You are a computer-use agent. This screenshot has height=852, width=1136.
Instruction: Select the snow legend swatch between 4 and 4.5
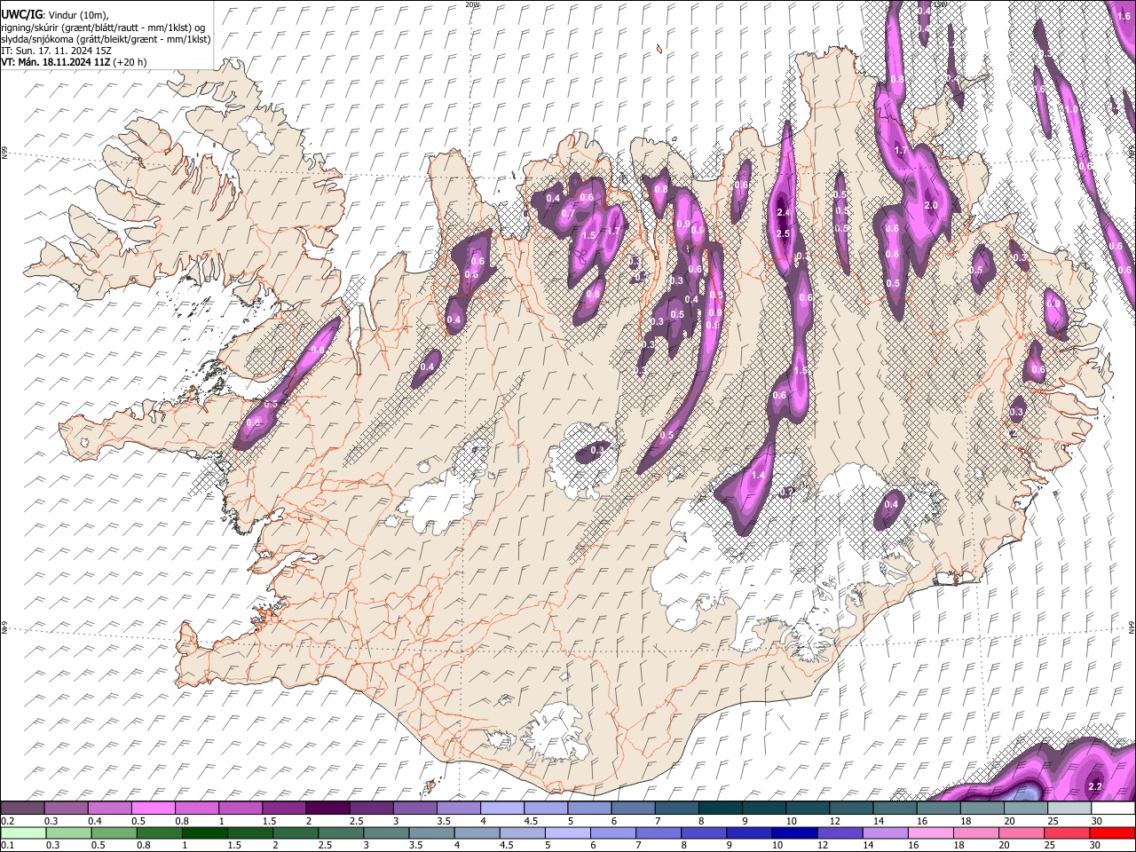(x=502, y=809)
